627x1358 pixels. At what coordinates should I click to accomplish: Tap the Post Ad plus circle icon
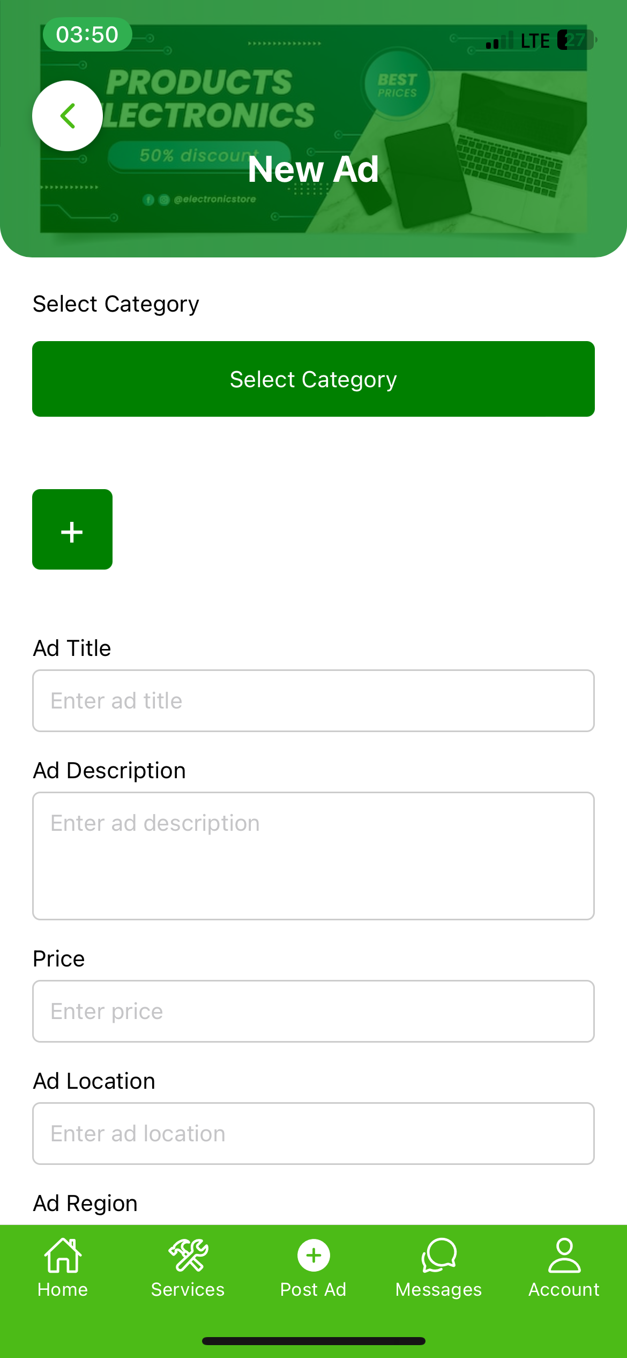pos(313,1256)
